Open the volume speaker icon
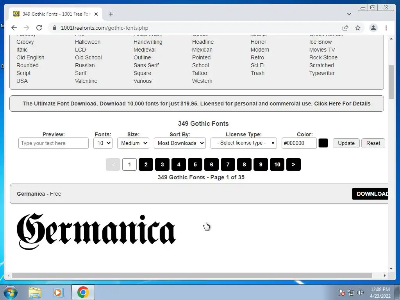 coord(361,293)
